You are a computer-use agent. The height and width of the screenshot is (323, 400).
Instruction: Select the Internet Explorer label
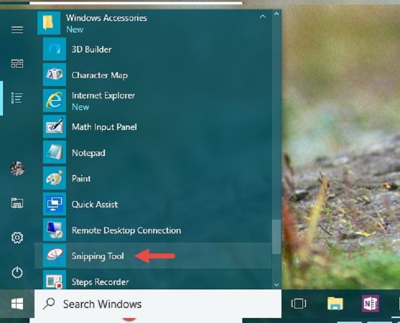coord(103,95)
